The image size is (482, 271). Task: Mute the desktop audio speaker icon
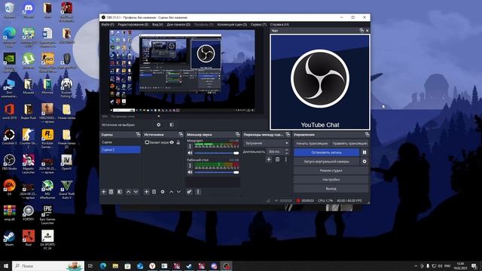pos(190,172)
